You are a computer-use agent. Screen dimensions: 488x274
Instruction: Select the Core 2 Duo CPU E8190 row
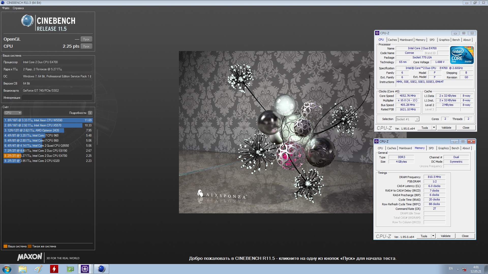coord(48,151)
